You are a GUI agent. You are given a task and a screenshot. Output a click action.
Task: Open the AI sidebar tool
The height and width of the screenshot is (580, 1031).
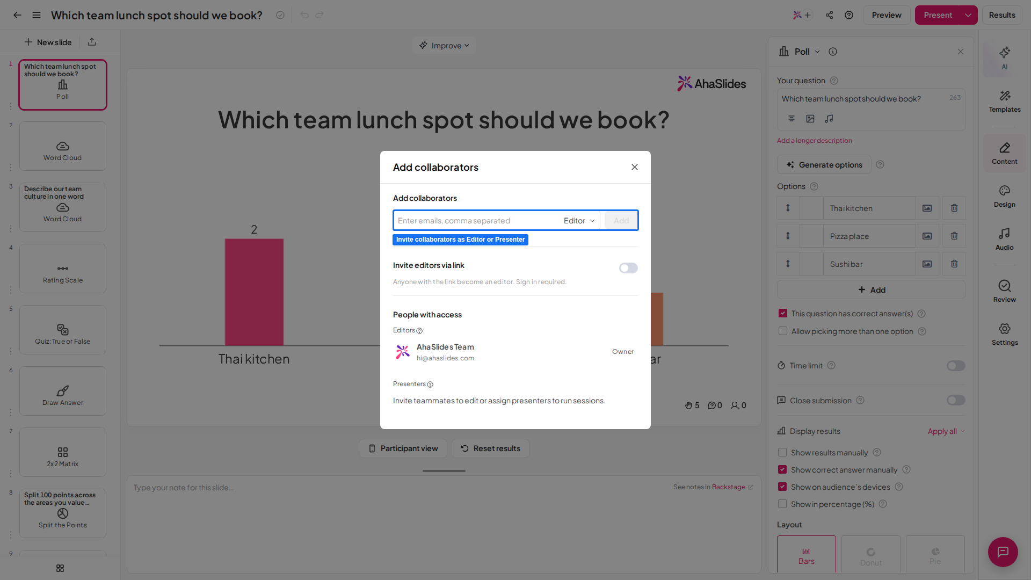tap(1004, 58)
